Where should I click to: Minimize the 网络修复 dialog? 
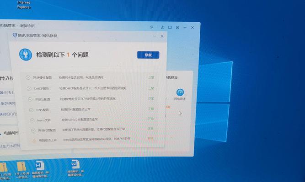[x=155, y=36]
